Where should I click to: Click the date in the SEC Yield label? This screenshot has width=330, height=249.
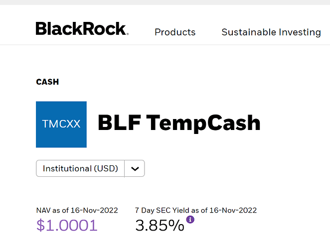233,210
